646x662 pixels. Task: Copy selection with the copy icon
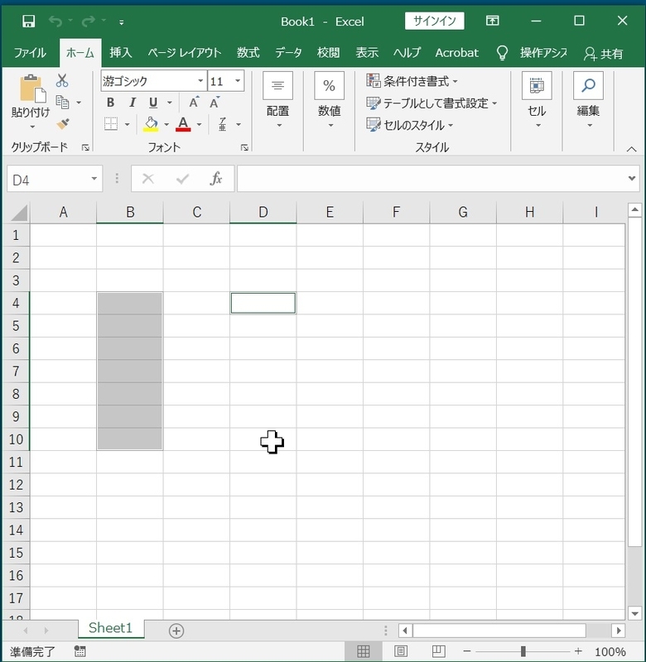63,102
